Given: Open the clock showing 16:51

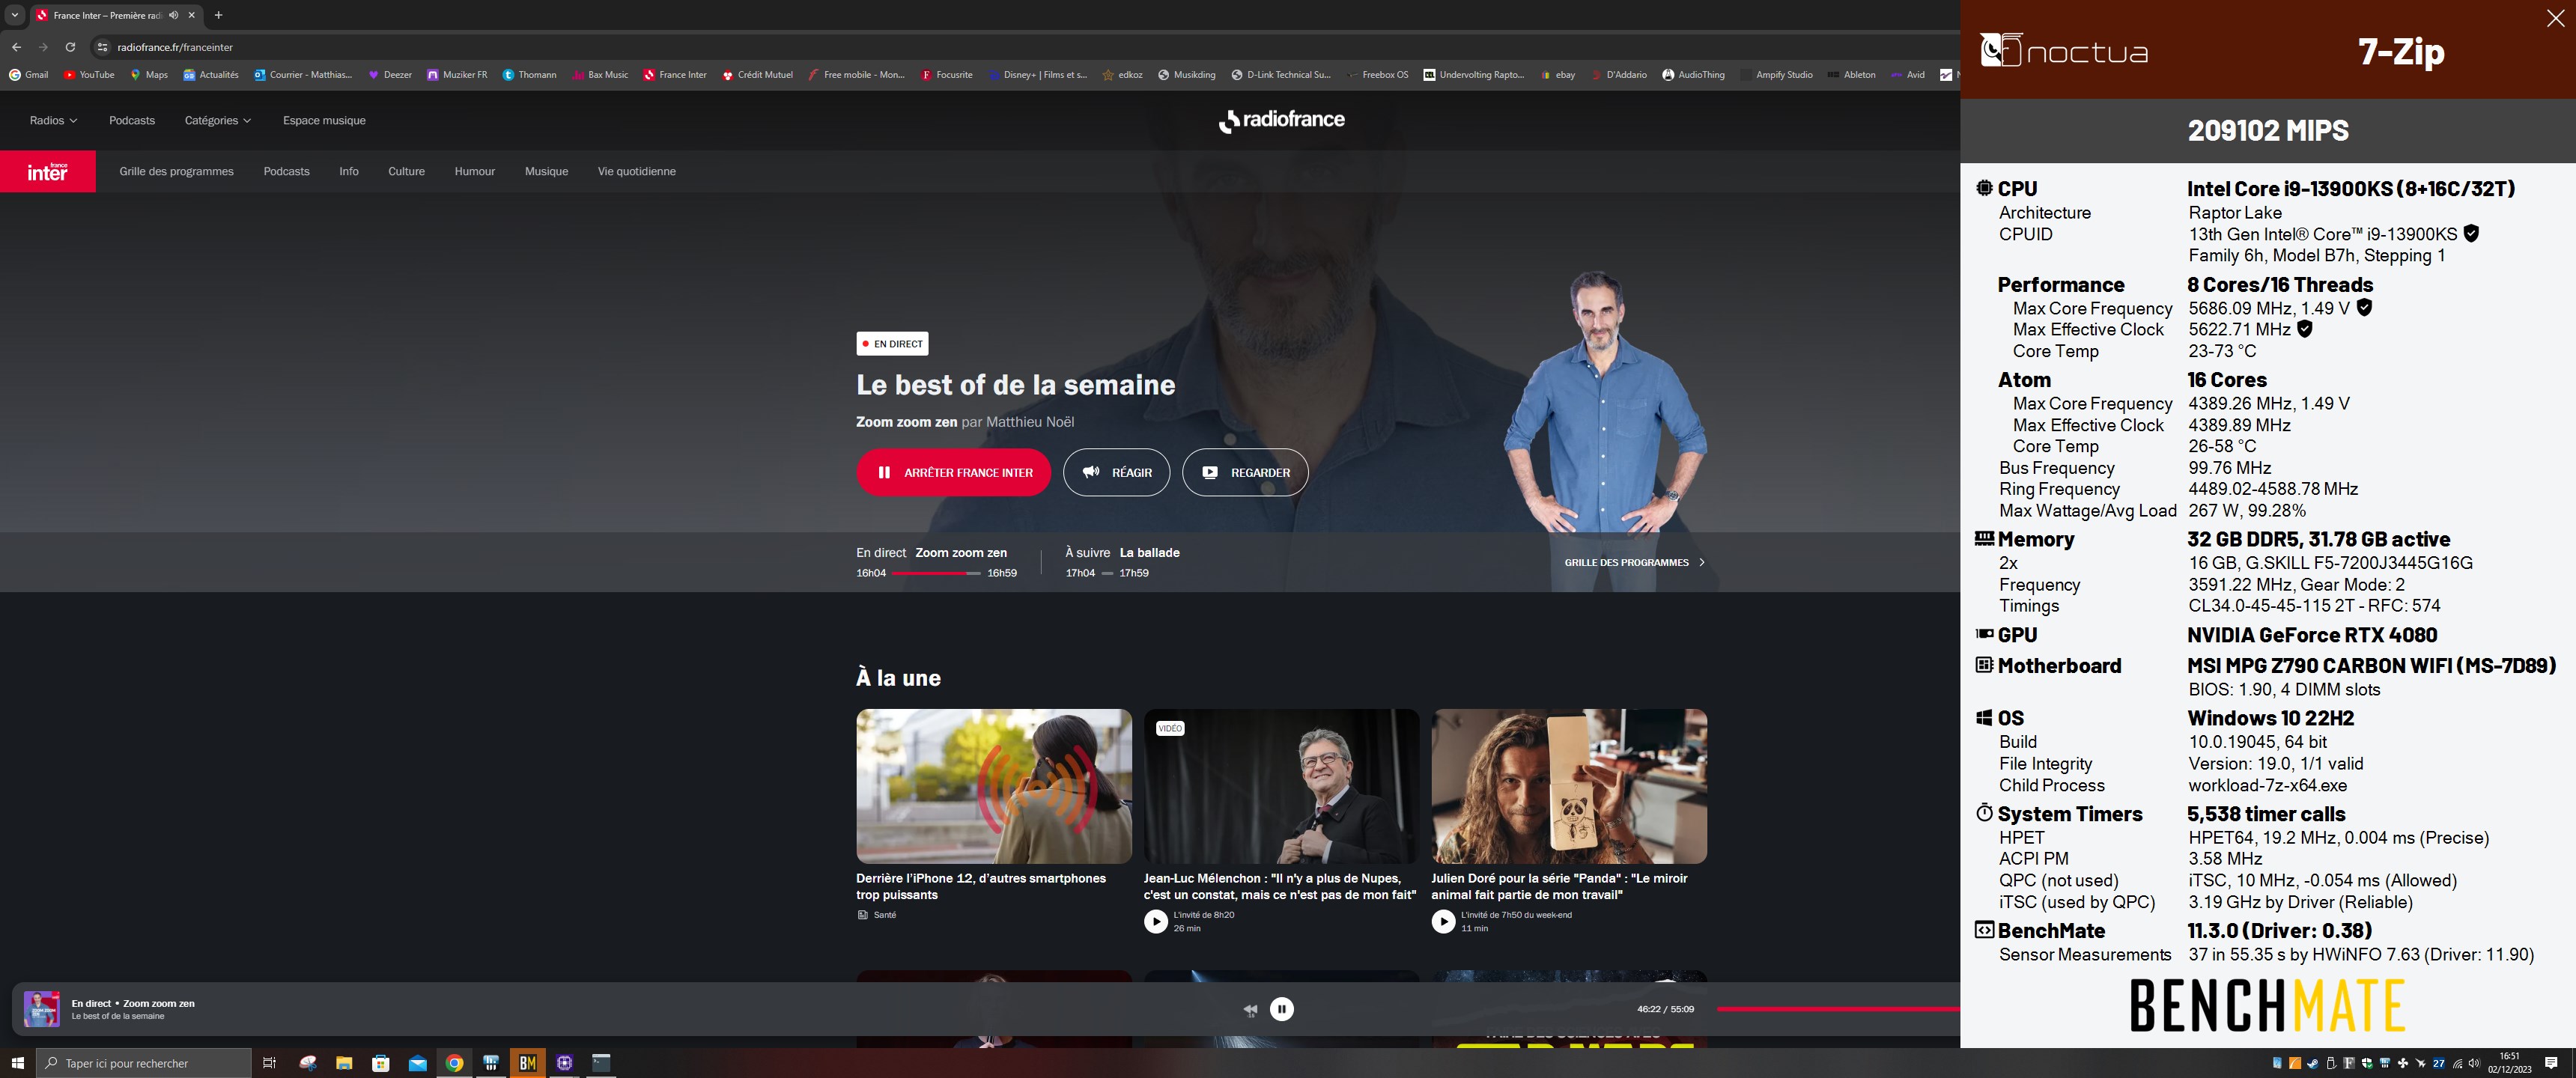Looking at the screenshot, I should 2509,1063.
